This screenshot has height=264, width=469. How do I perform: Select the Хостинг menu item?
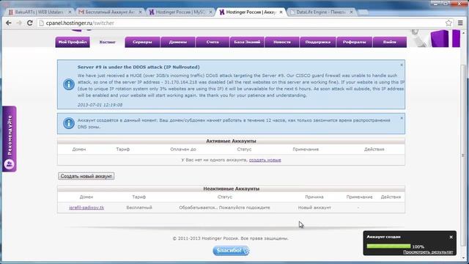(108, 43)
